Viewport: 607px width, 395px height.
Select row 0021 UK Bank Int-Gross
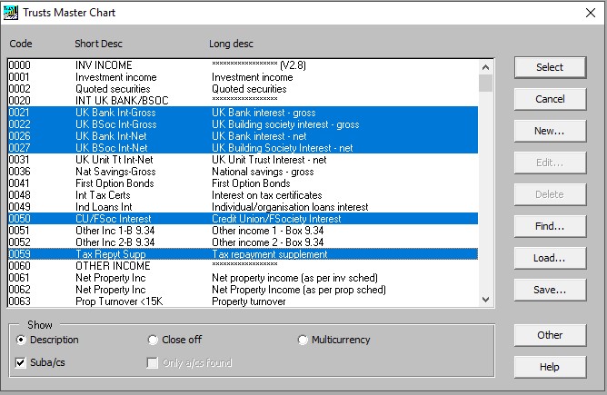click(x=244, y=113)
